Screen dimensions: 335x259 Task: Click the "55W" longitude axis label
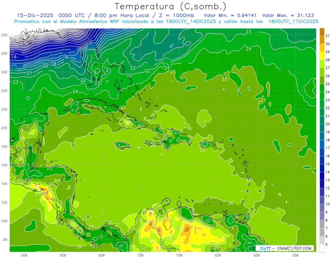296,255
